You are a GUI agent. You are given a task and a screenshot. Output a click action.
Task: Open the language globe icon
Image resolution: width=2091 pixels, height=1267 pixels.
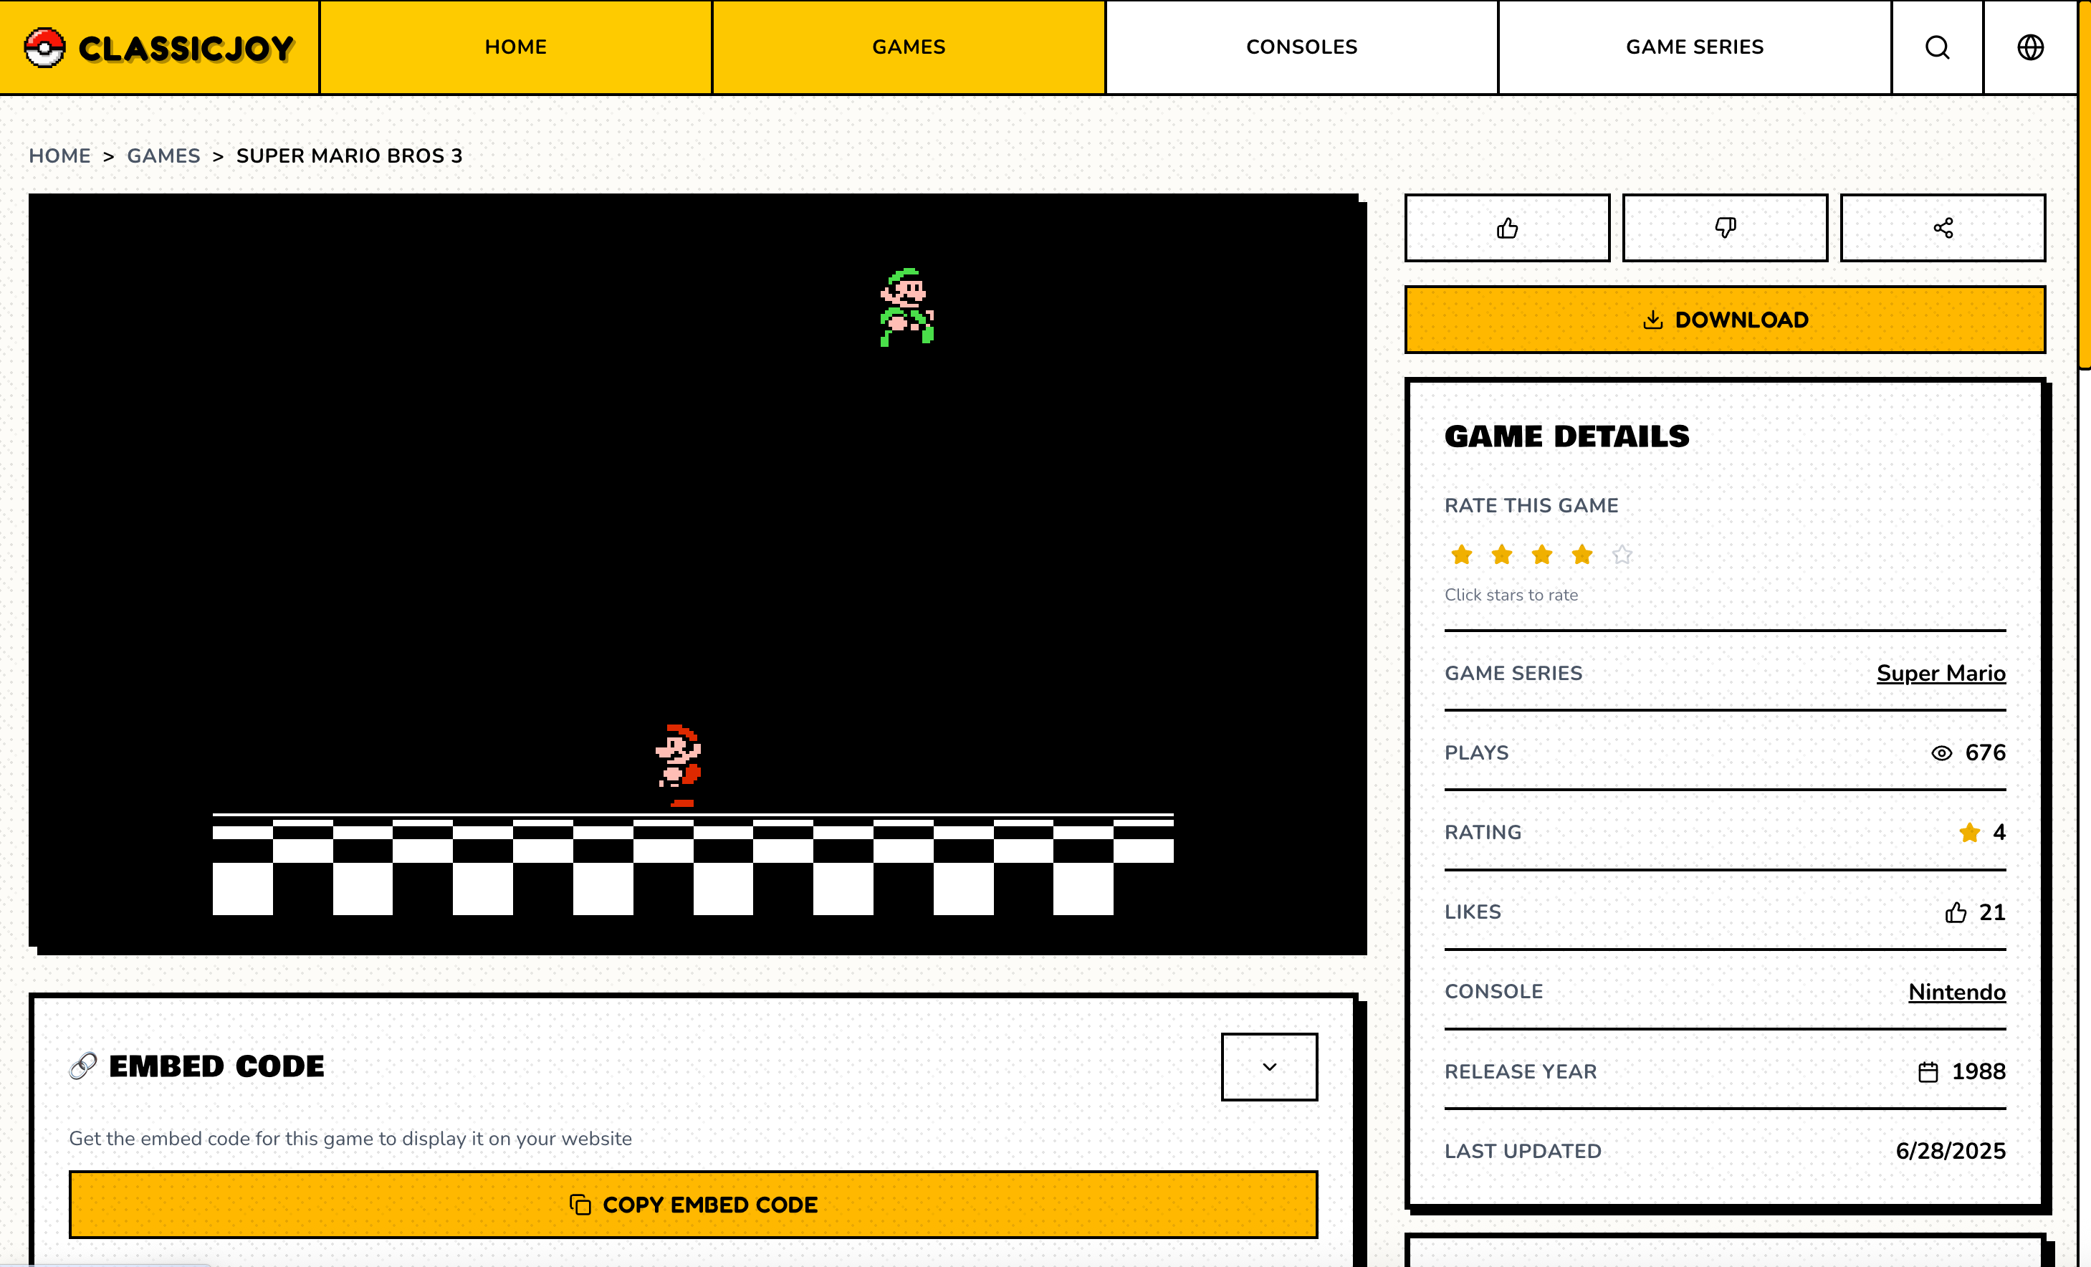point(2030,47)
